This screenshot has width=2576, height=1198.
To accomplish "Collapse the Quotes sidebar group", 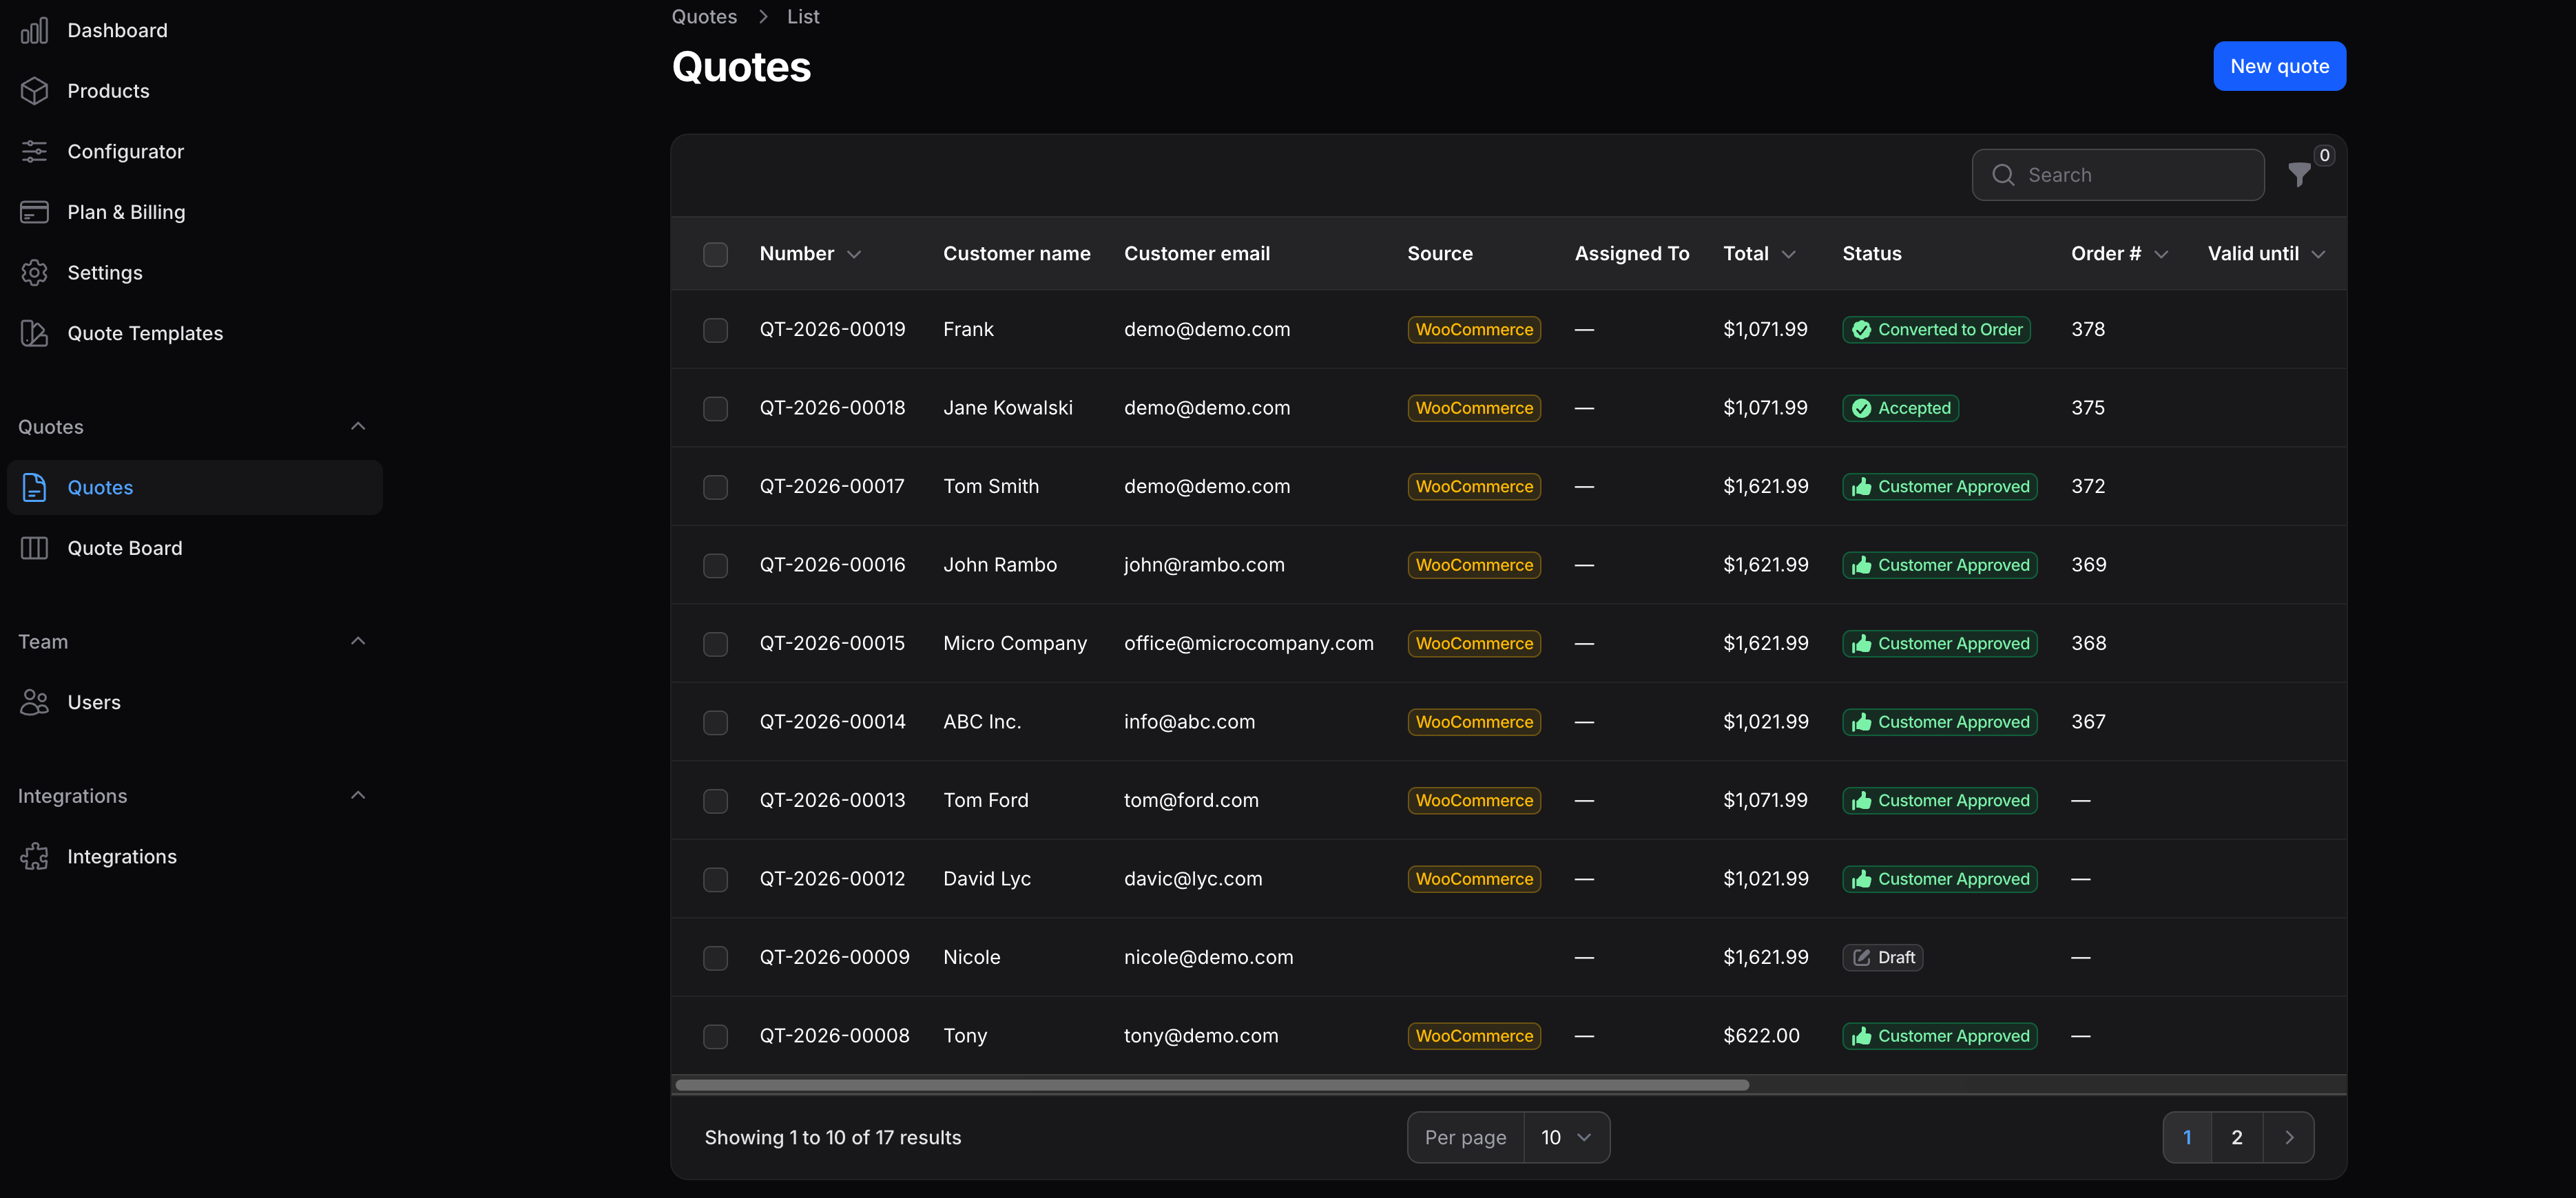I will [358, 426].
